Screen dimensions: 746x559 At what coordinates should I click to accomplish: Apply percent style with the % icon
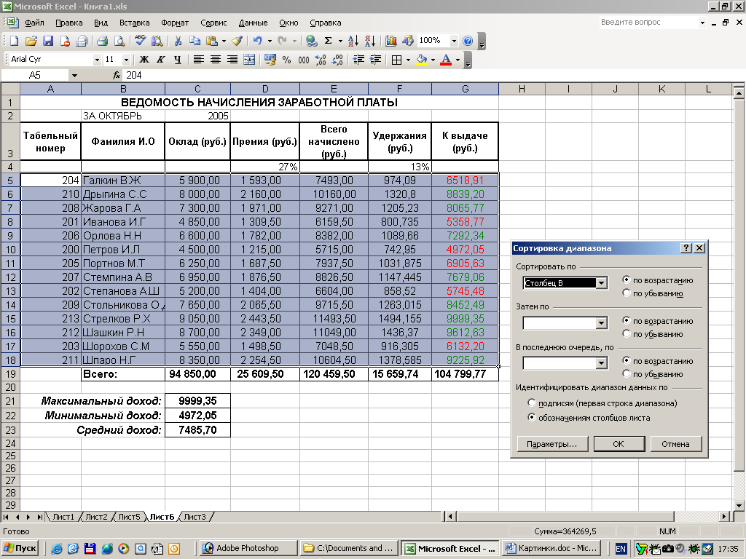point(286,60)
